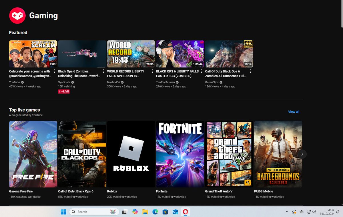Select the Grand Theft Auto V poster
Image resolution: width=343 pixels, height=217 pixels.
(x=229, y=154)
